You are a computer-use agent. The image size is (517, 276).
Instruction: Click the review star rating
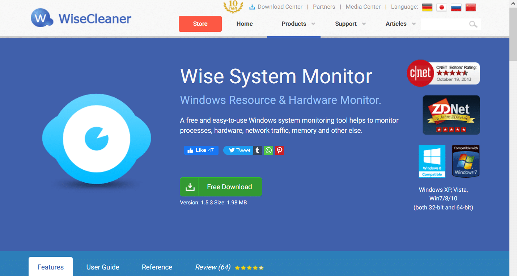pos(249,268)
